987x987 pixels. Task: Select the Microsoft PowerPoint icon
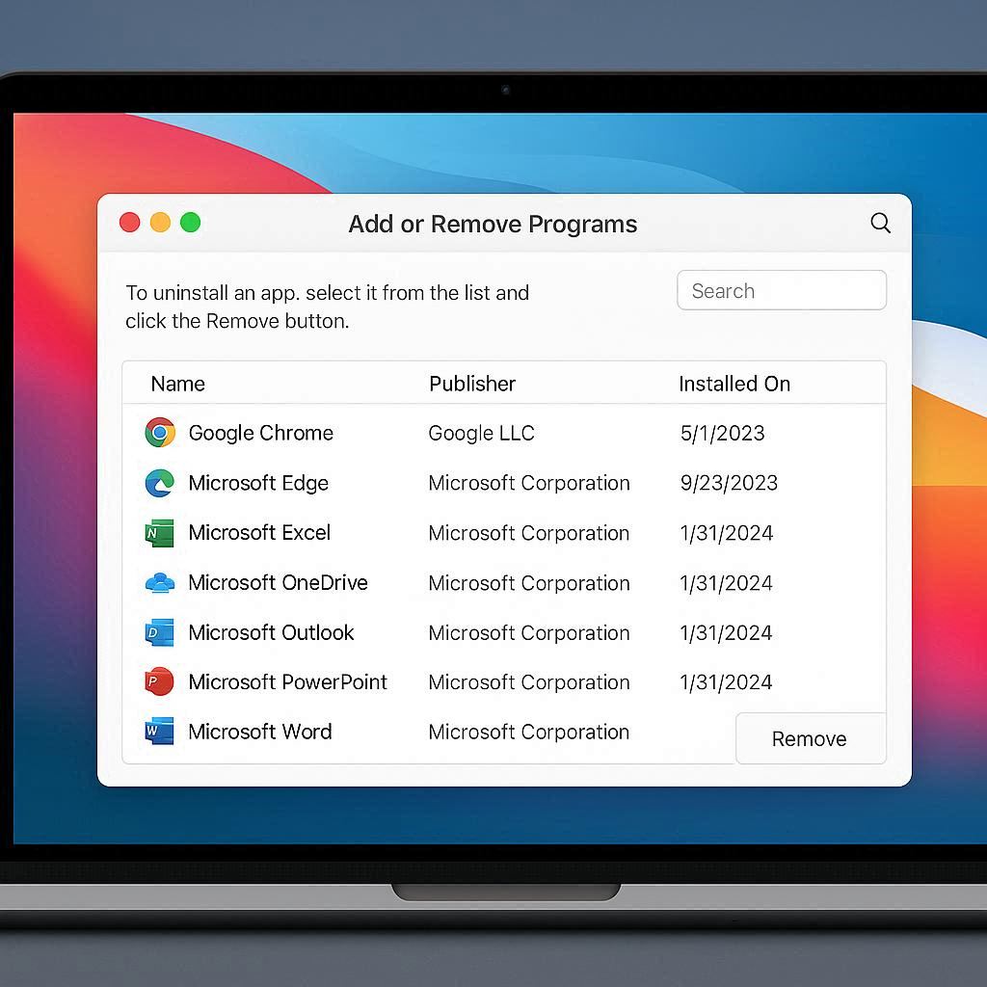(160, 682)
